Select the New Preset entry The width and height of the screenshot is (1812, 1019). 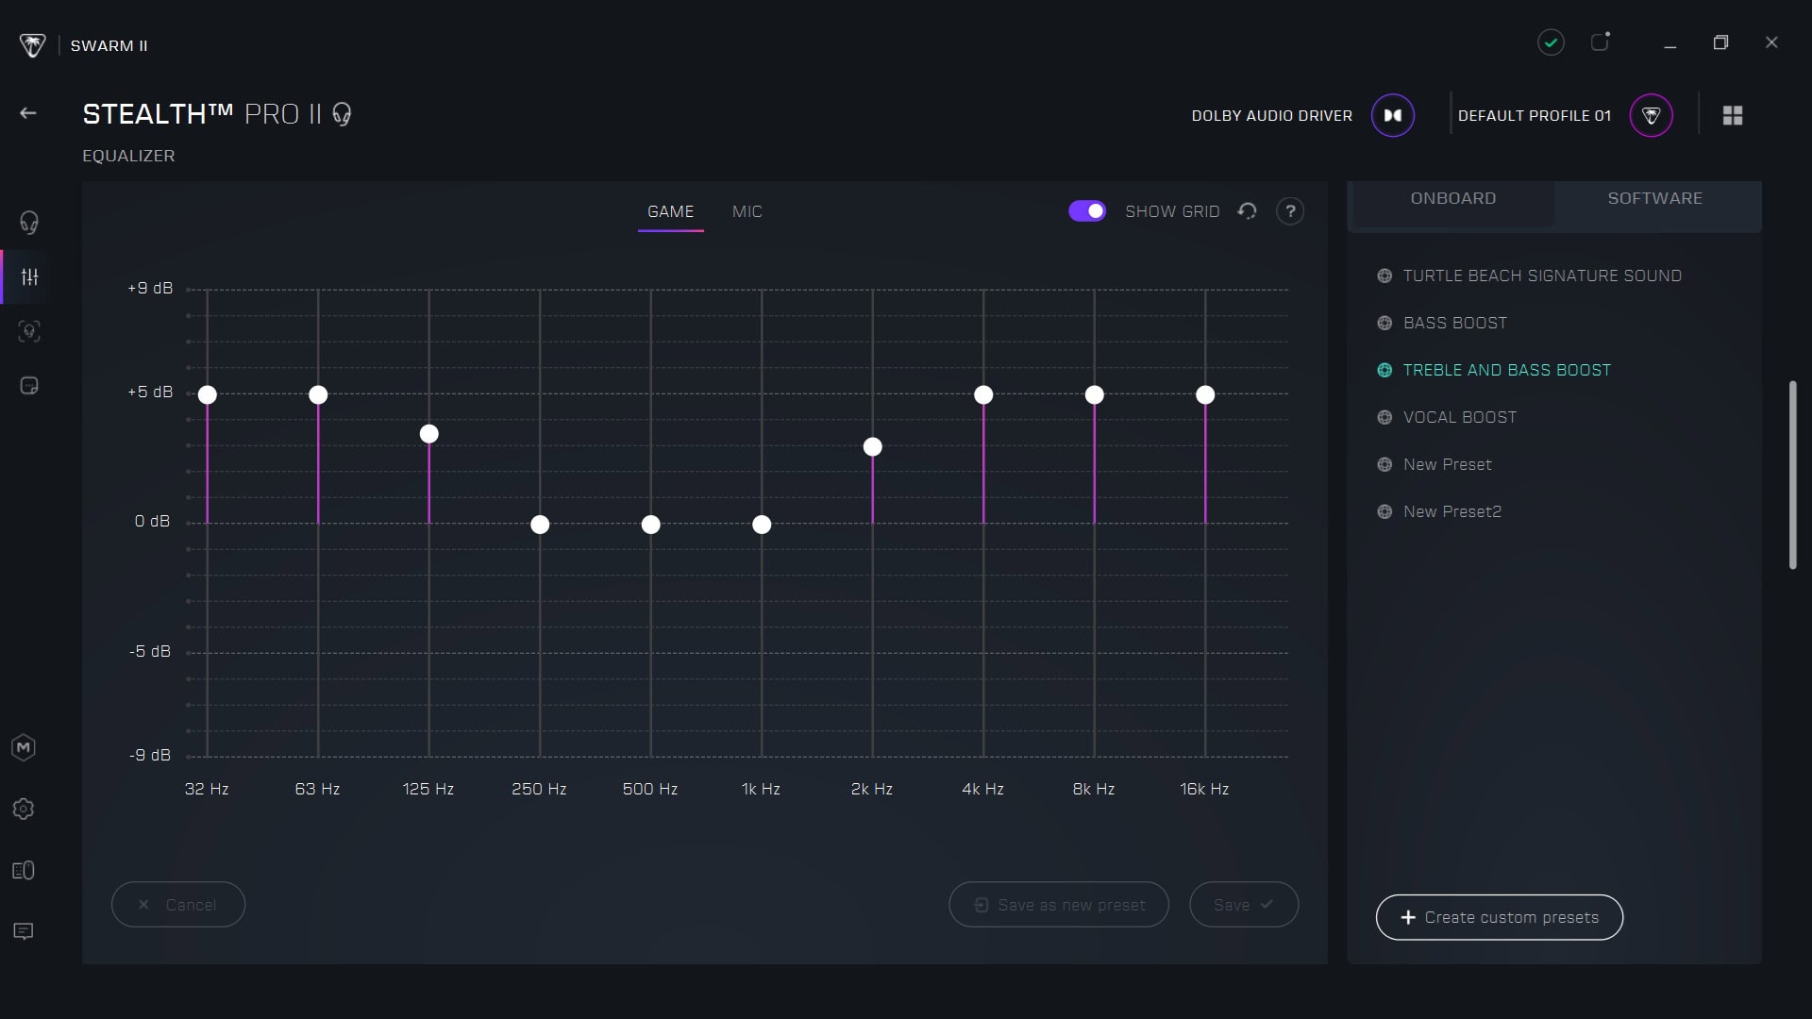(1448, 465)
